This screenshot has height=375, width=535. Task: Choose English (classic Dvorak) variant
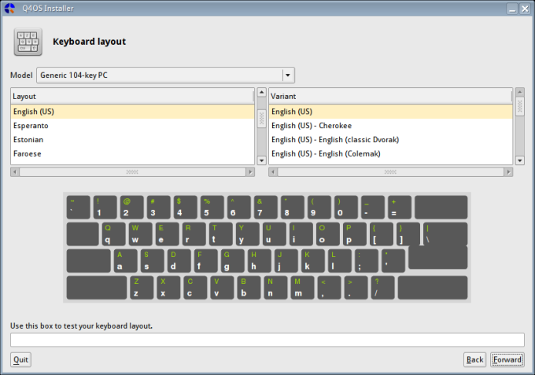tap(391, 139)
